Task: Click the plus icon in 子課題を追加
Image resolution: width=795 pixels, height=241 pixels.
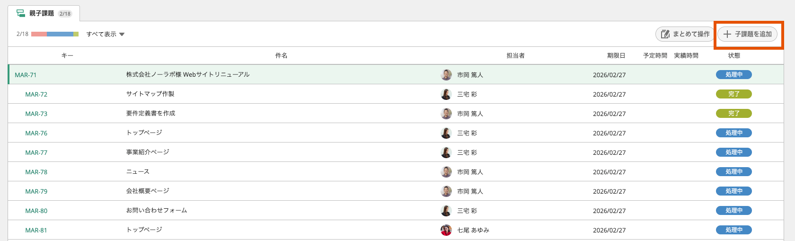Action: pos(727,34)
